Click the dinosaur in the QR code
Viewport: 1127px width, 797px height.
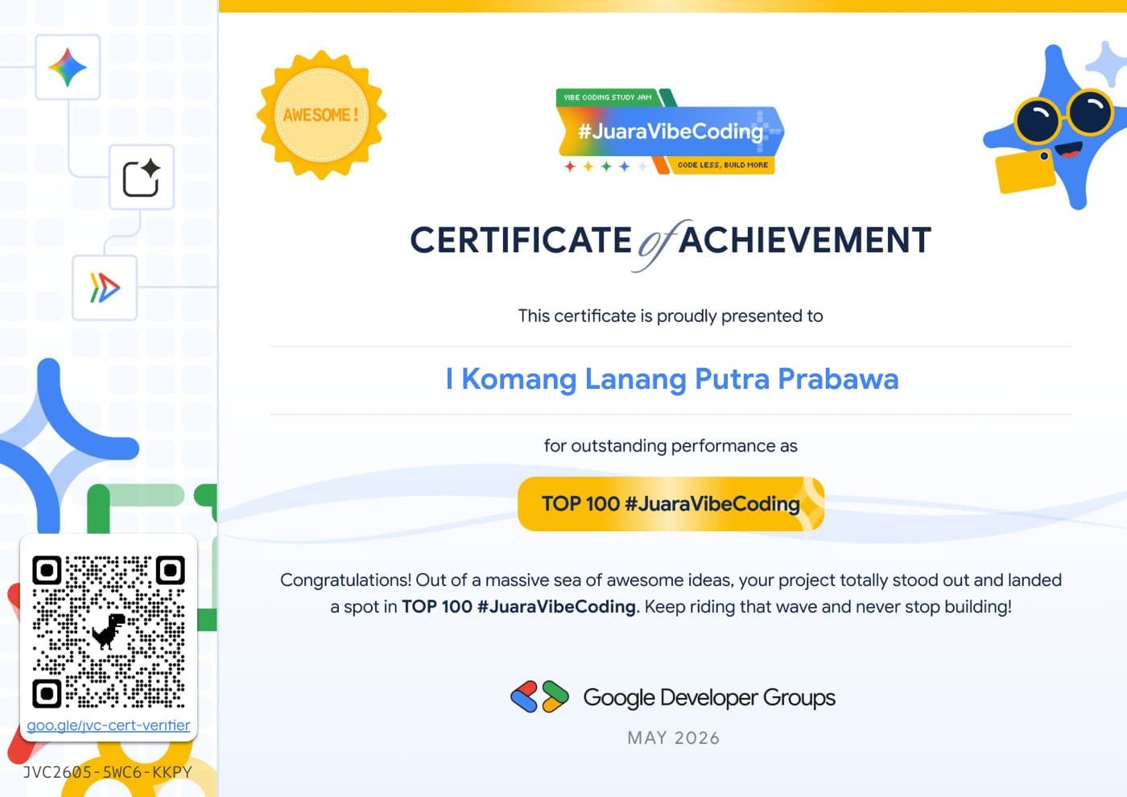point(109,632)
